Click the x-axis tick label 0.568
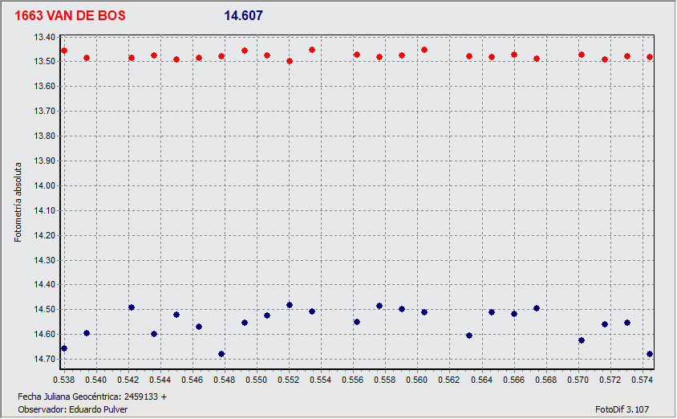Image resolution: width=677 pixels, height=419 pixels. [545, 380]
